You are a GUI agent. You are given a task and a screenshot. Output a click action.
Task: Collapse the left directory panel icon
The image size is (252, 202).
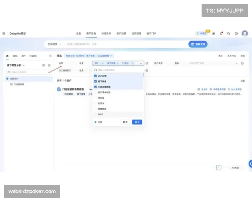[x=50, y=56]
